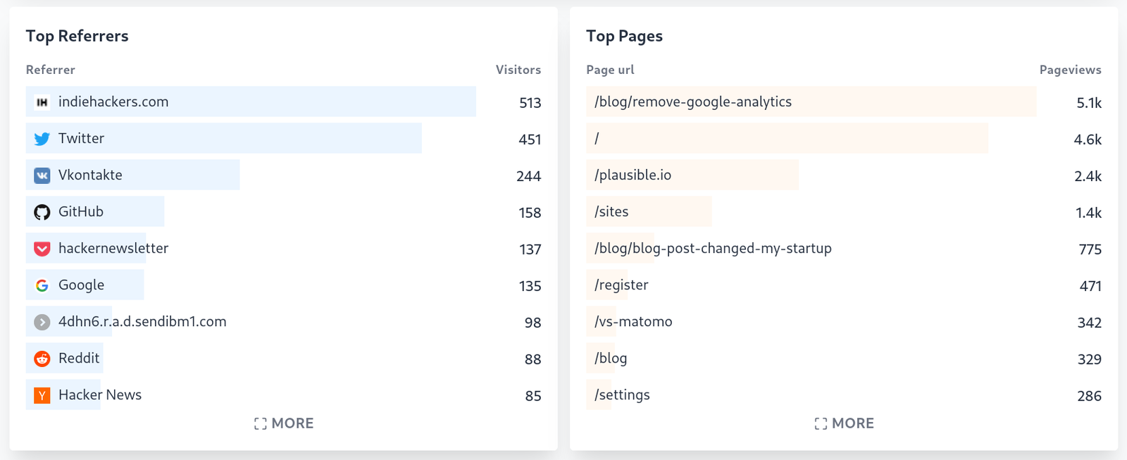Viewport: 1127px width, 460px height.
Task: Sort by the Visitors column header
Action: pyautogui.click(x=518, y=69)
